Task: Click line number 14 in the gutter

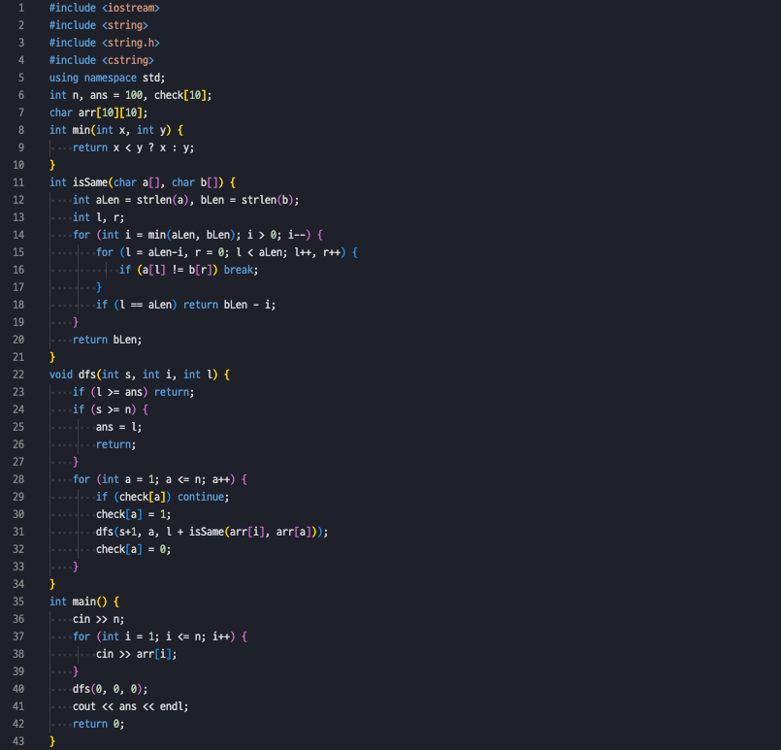Action: (x=17, y=235)
